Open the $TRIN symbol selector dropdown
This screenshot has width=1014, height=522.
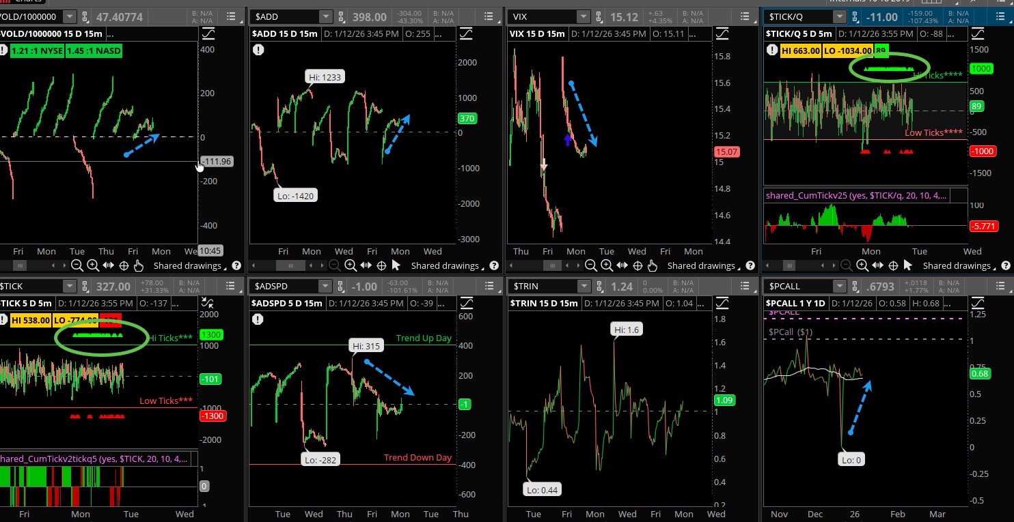tap(583, 287)
